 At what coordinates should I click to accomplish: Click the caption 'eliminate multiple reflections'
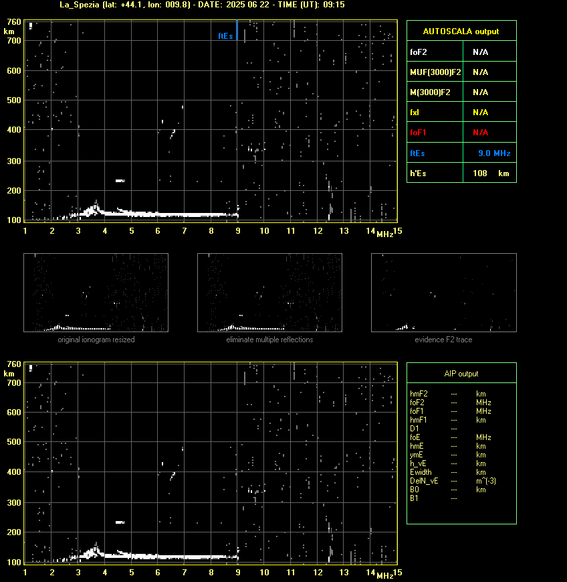tap(269, 340)
